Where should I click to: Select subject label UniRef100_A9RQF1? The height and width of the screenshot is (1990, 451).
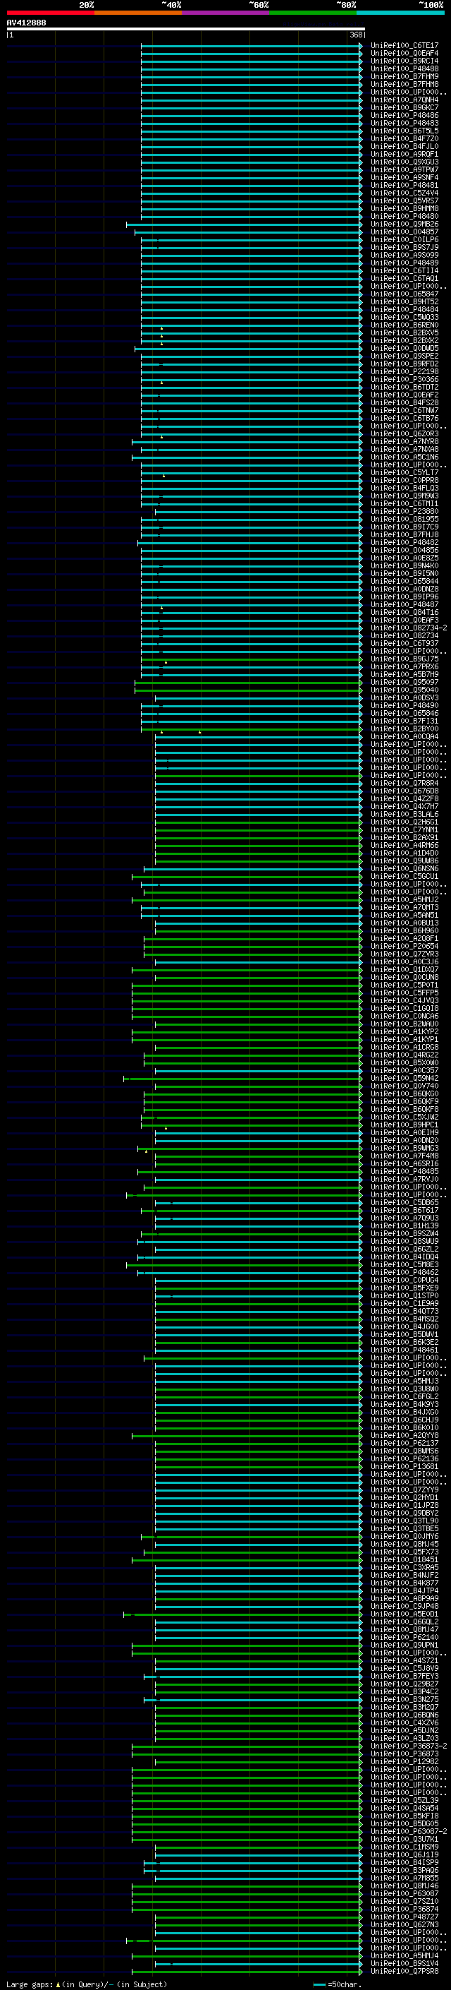click(x=404, y=155)
